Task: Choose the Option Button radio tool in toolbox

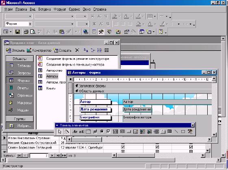Action: tap(102, 132)
